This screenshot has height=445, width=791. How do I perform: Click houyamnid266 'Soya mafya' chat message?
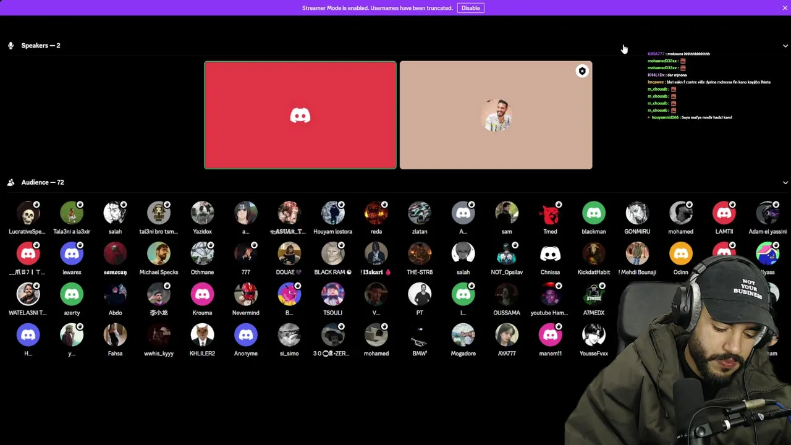690,117
